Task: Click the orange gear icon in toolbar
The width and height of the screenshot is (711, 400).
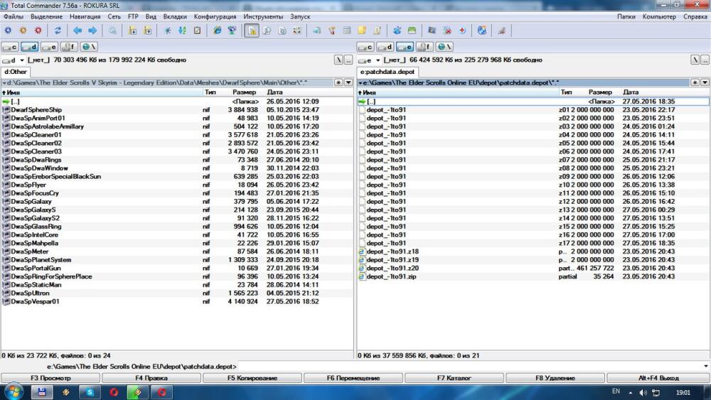Action: point(23,31)
